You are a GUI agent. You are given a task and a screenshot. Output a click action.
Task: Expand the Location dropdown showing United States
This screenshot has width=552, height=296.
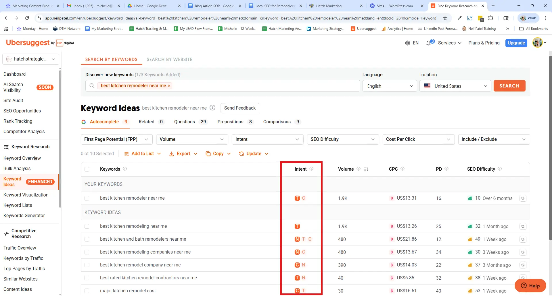(455, 86)
